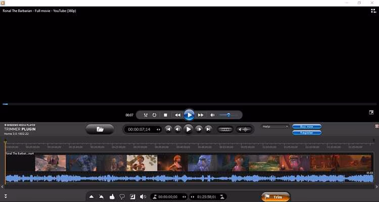Set end marker icon beside 01:25:58;01
The width and height of the screenshot is (379, 202).
[x=222, y=196]
